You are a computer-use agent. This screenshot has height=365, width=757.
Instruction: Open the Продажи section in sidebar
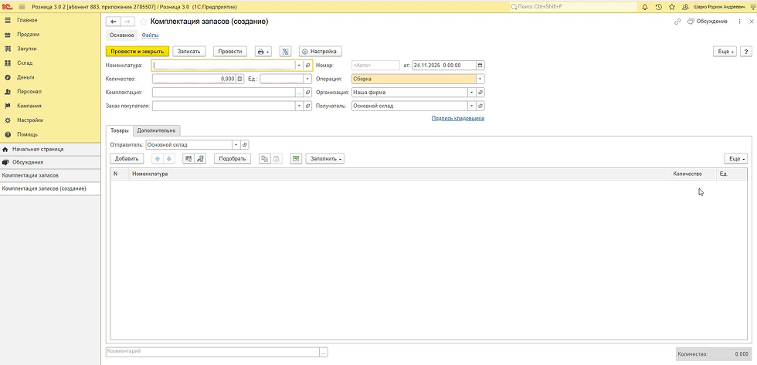coord(29,34)
